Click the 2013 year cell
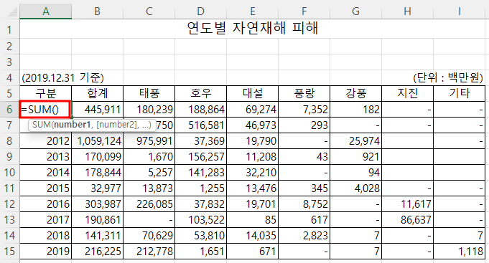The width and height of the screenshot is (489, 263). tap(46, 156)
